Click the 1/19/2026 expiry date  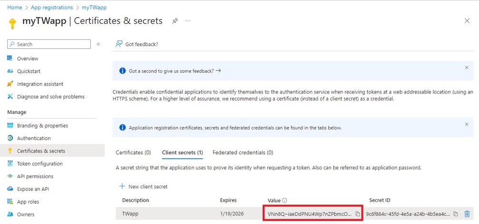pyautogui.click(x=232, y=214)
